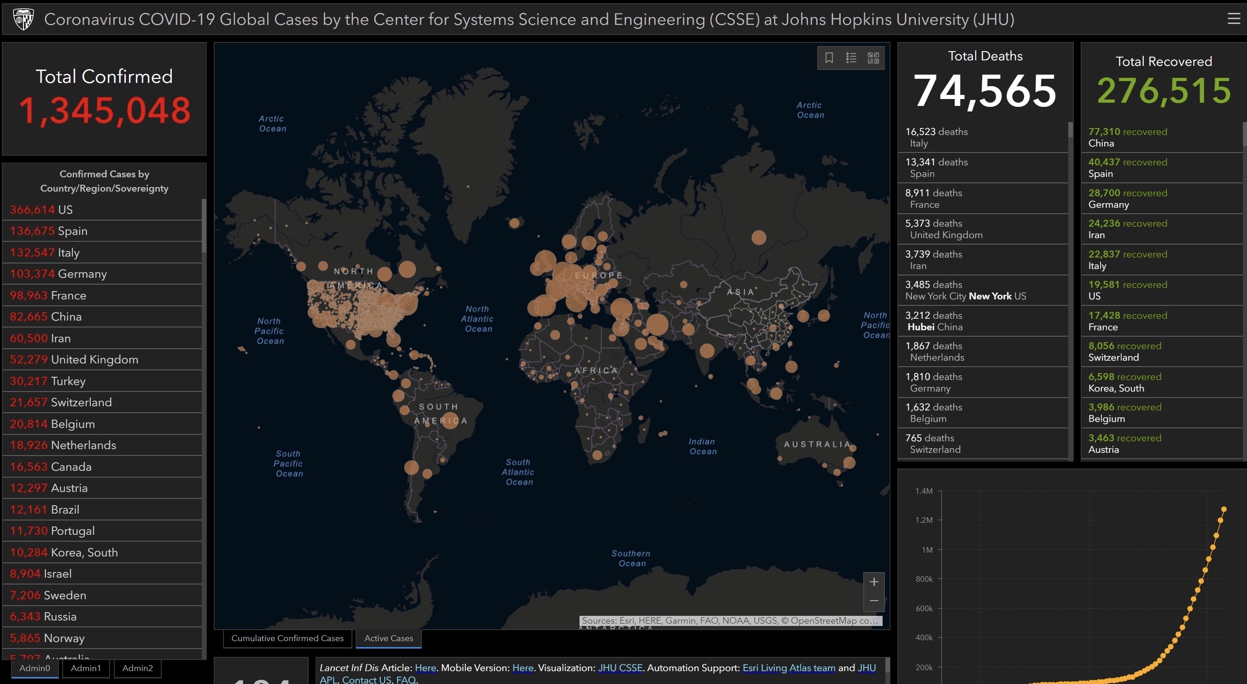Click 77,310 recovered China entry
The image size is (1247, 684).
click(1162, 137)
